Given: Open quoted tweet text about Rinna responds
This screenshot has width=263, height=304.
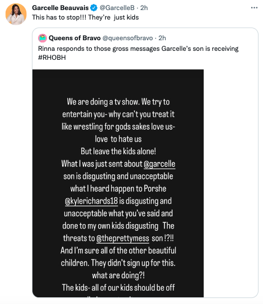Looking at the screenshot, I should pyautogui.click(x=138, y=53).
